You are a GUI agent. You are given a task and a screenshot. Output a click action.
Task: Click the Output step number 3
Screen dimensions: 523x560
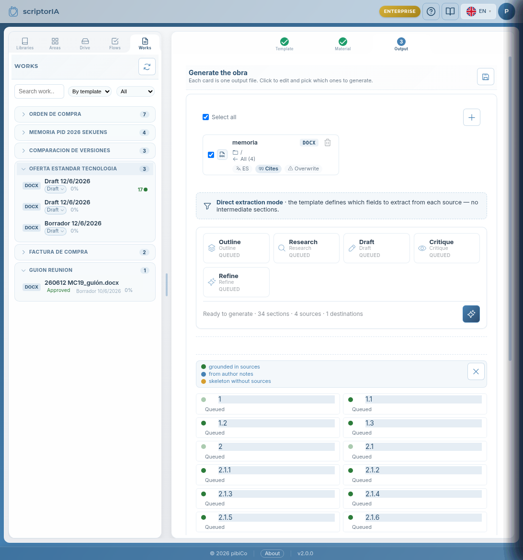point(401,42)
